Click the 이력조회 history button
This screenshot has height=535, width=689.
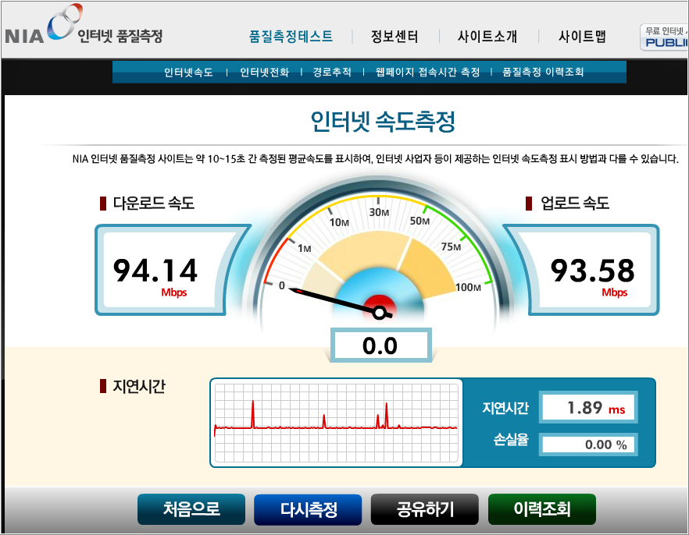click(x=542, y=509)
